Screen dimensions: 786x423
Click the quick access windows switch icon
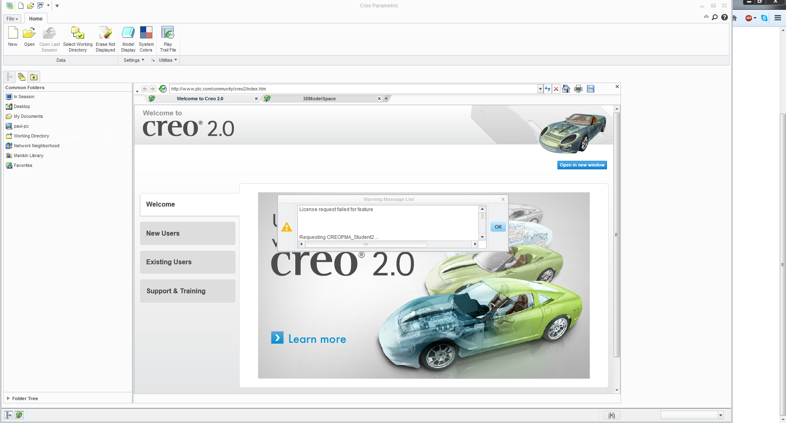coord(40,6)
